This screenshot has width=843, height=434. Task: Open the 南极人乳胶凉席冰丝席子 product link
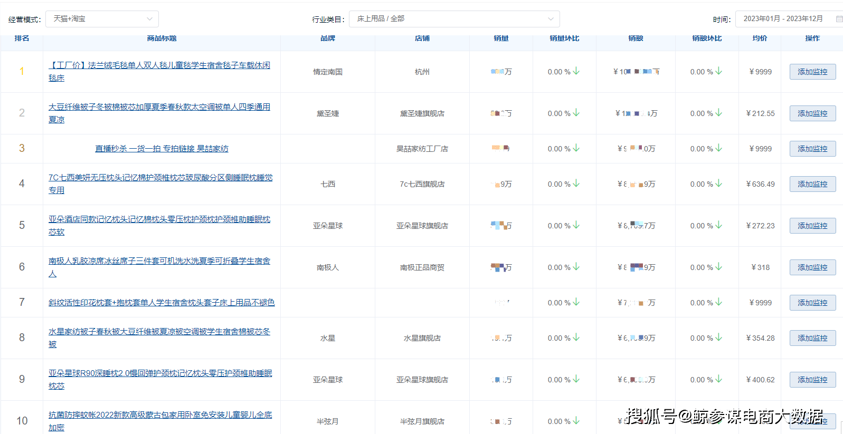(x=159, y=267)
